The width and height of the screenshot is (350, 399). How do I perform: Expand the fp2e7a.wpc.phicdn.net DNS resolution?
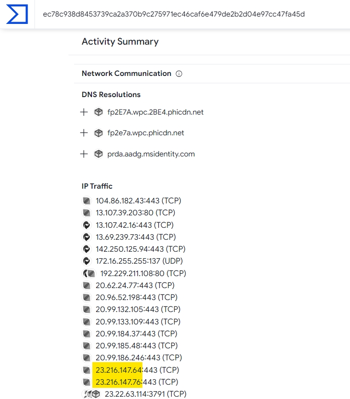(84, 133)
